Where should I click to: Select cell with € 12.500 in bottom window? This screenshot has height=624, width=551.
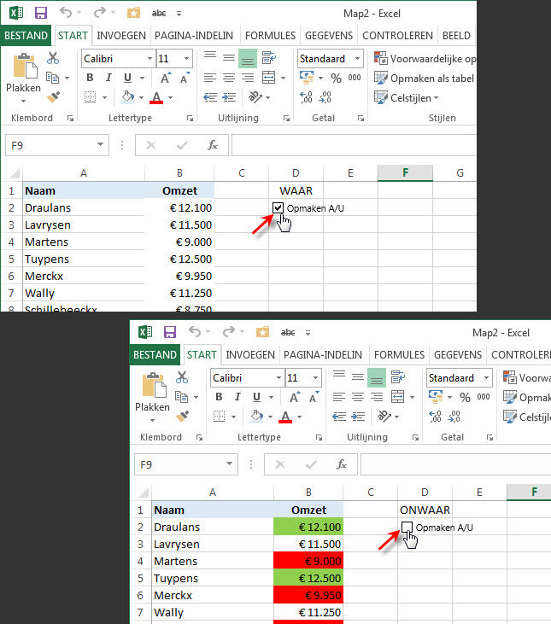308,578
